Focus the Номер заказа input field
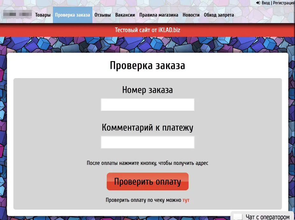The image size is (295, 220). click(x=147, y=105)
